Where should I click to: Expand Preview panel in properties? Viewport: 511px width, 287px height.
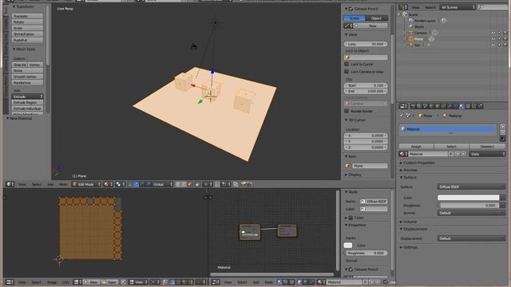[409, 170]
